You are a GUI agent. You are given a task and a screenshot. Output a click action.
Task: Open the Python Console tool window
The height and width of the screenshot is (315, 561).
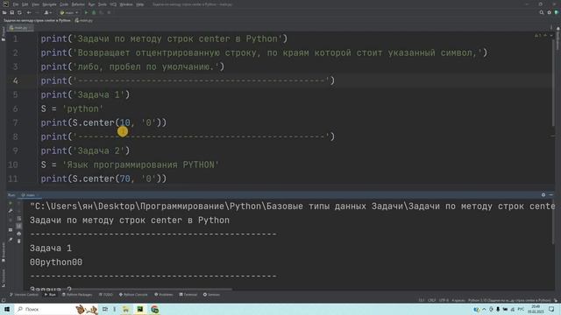click(x=133, y=295)
